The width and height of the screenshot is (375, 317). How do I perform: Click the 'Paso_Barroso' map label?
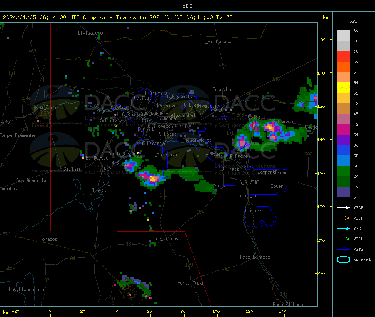click(255, 257)
